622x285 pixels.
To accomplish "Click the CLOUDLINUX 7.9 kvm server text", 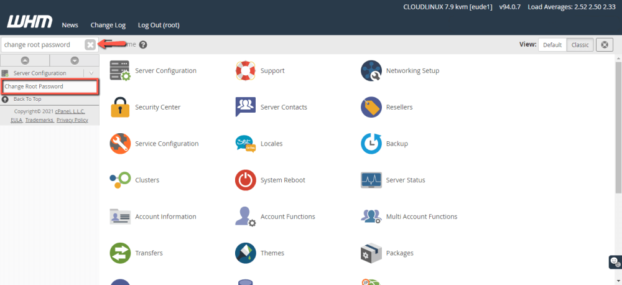I will (x=448, y=7).
